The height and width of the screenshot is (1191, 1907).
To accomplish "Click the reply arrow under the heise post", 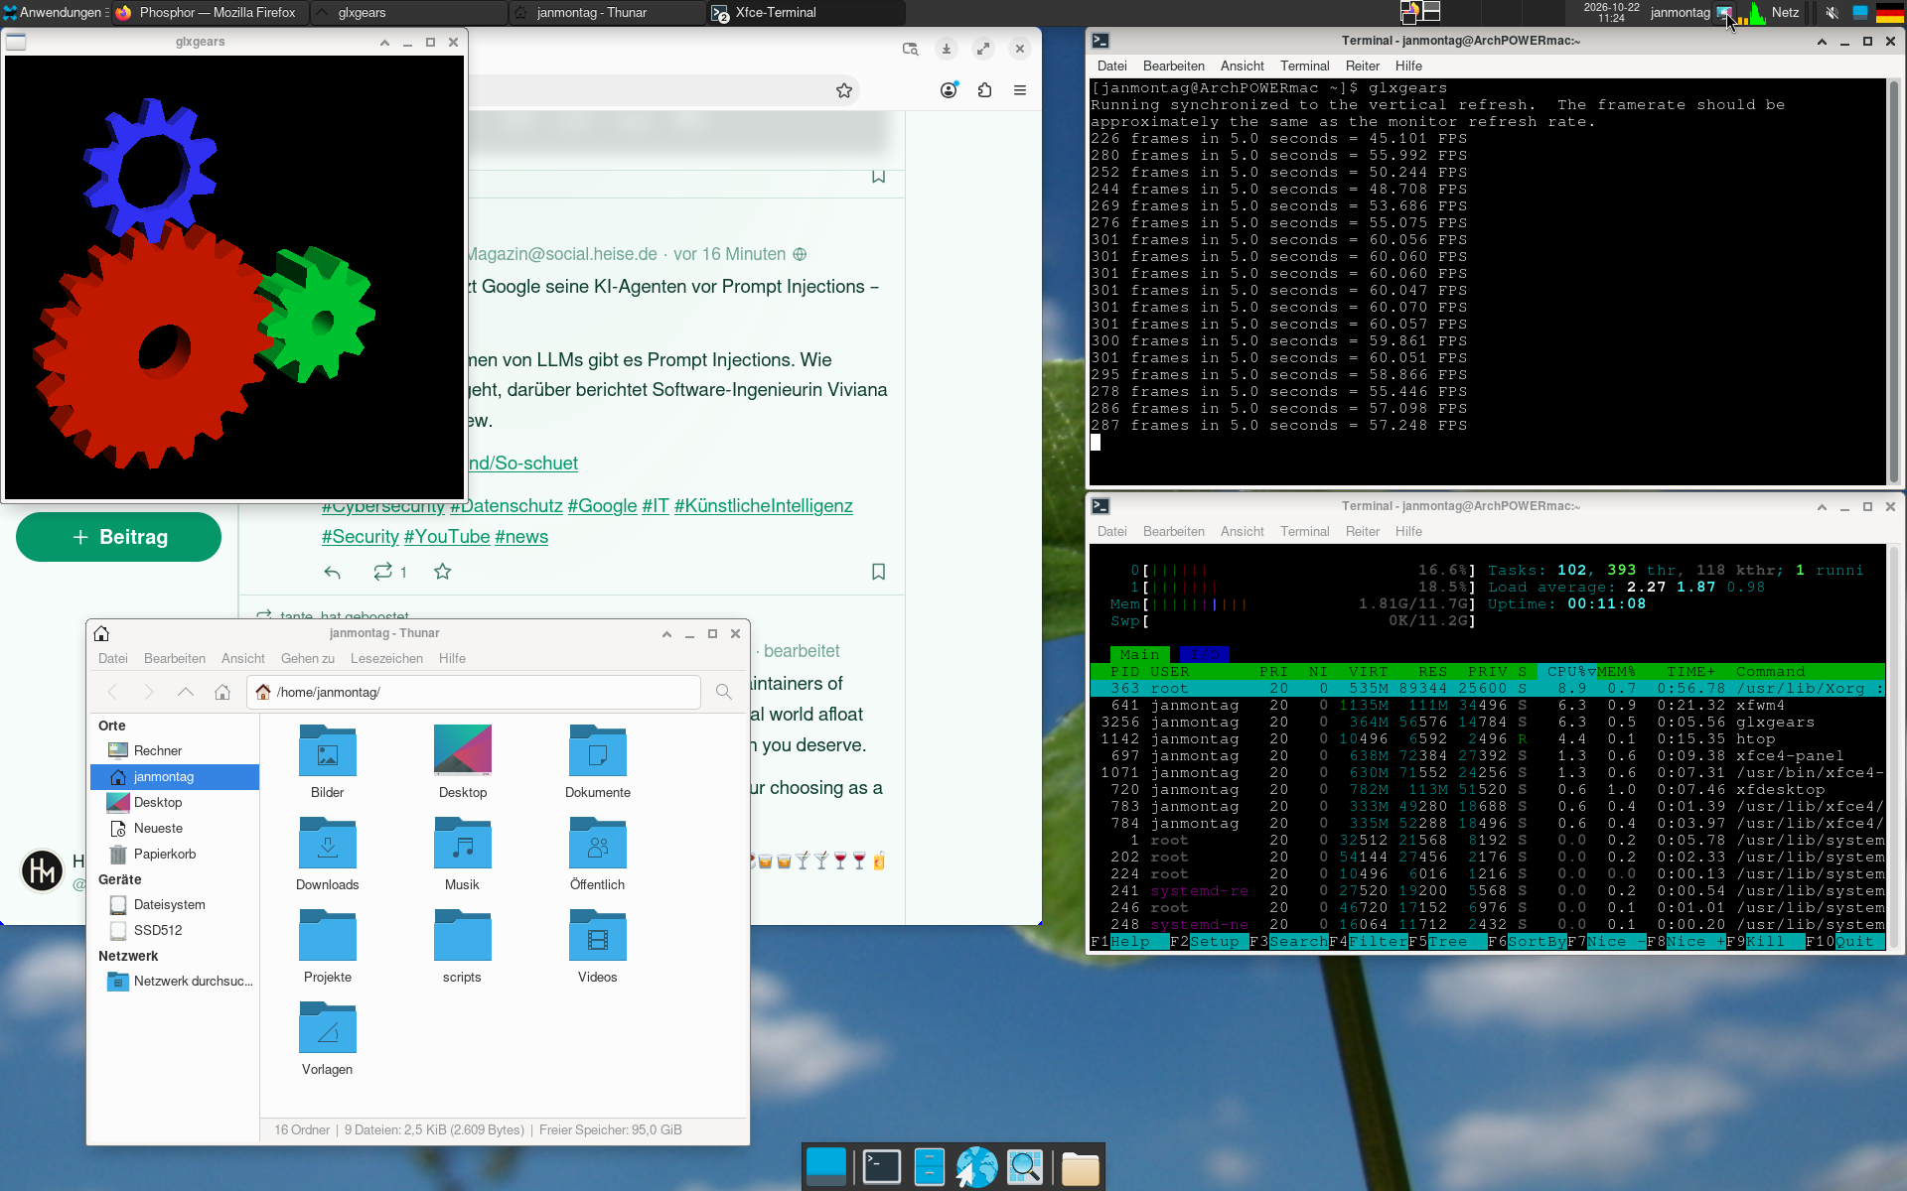I will pos(333,572).
